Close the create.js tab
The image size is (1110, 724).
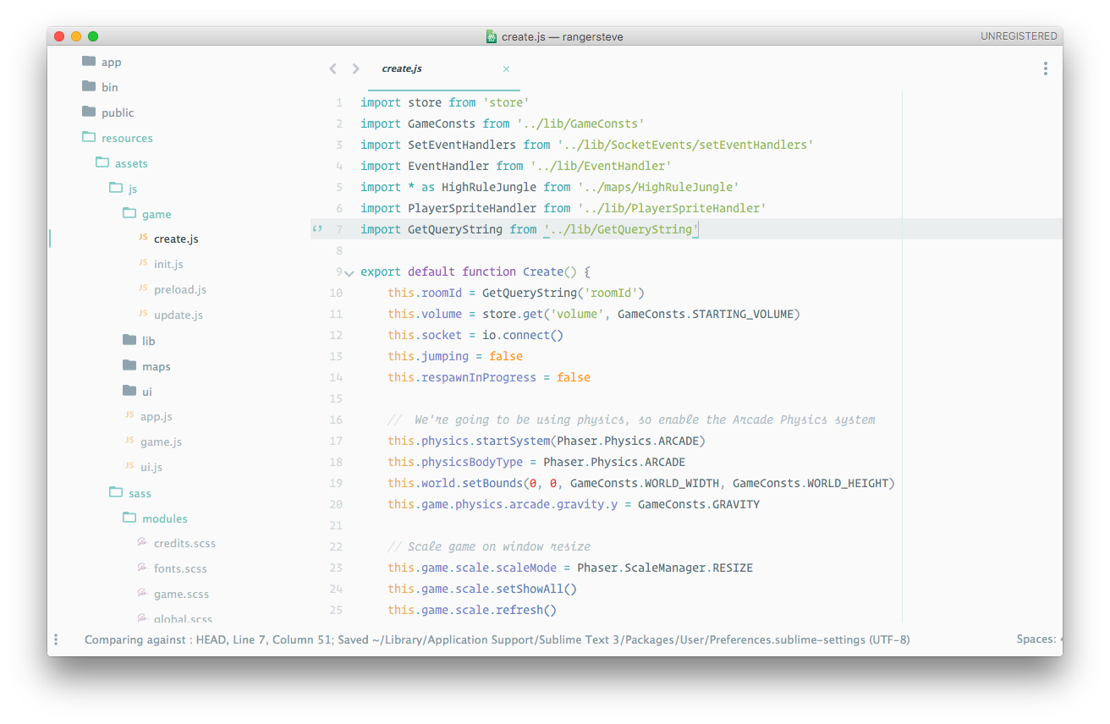(506, 69)
